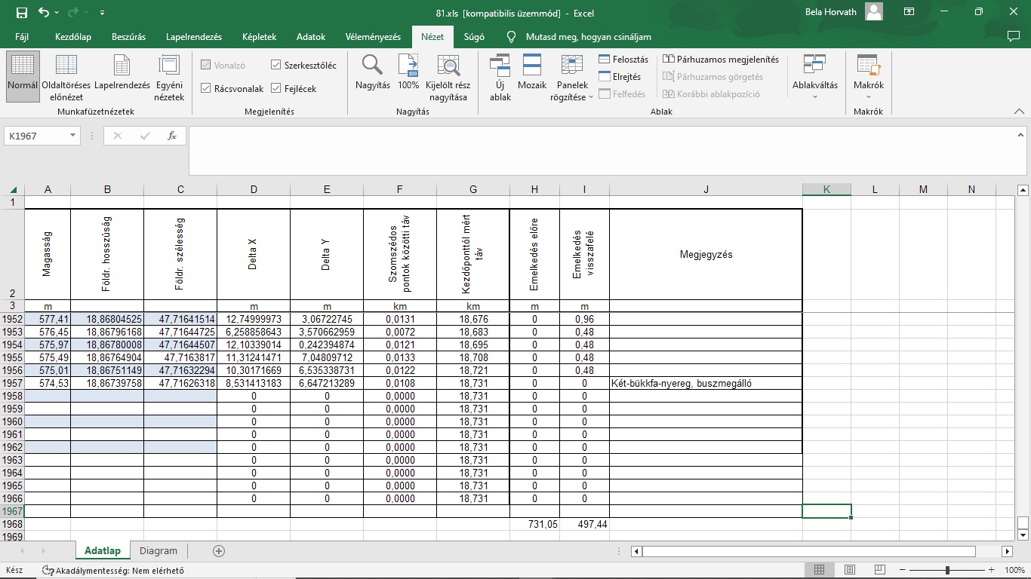
Task: Switch to the Kezdőlap ribbon tab
Action: click(x=73, y=36)
